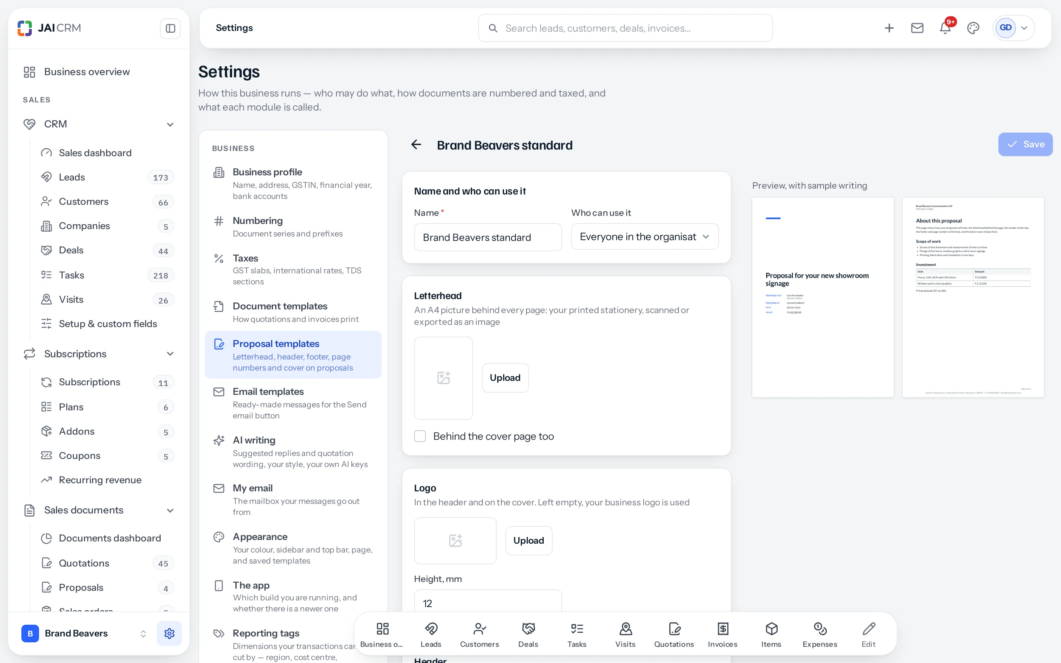Open the cover page preview thumbnail

point(823,297)
